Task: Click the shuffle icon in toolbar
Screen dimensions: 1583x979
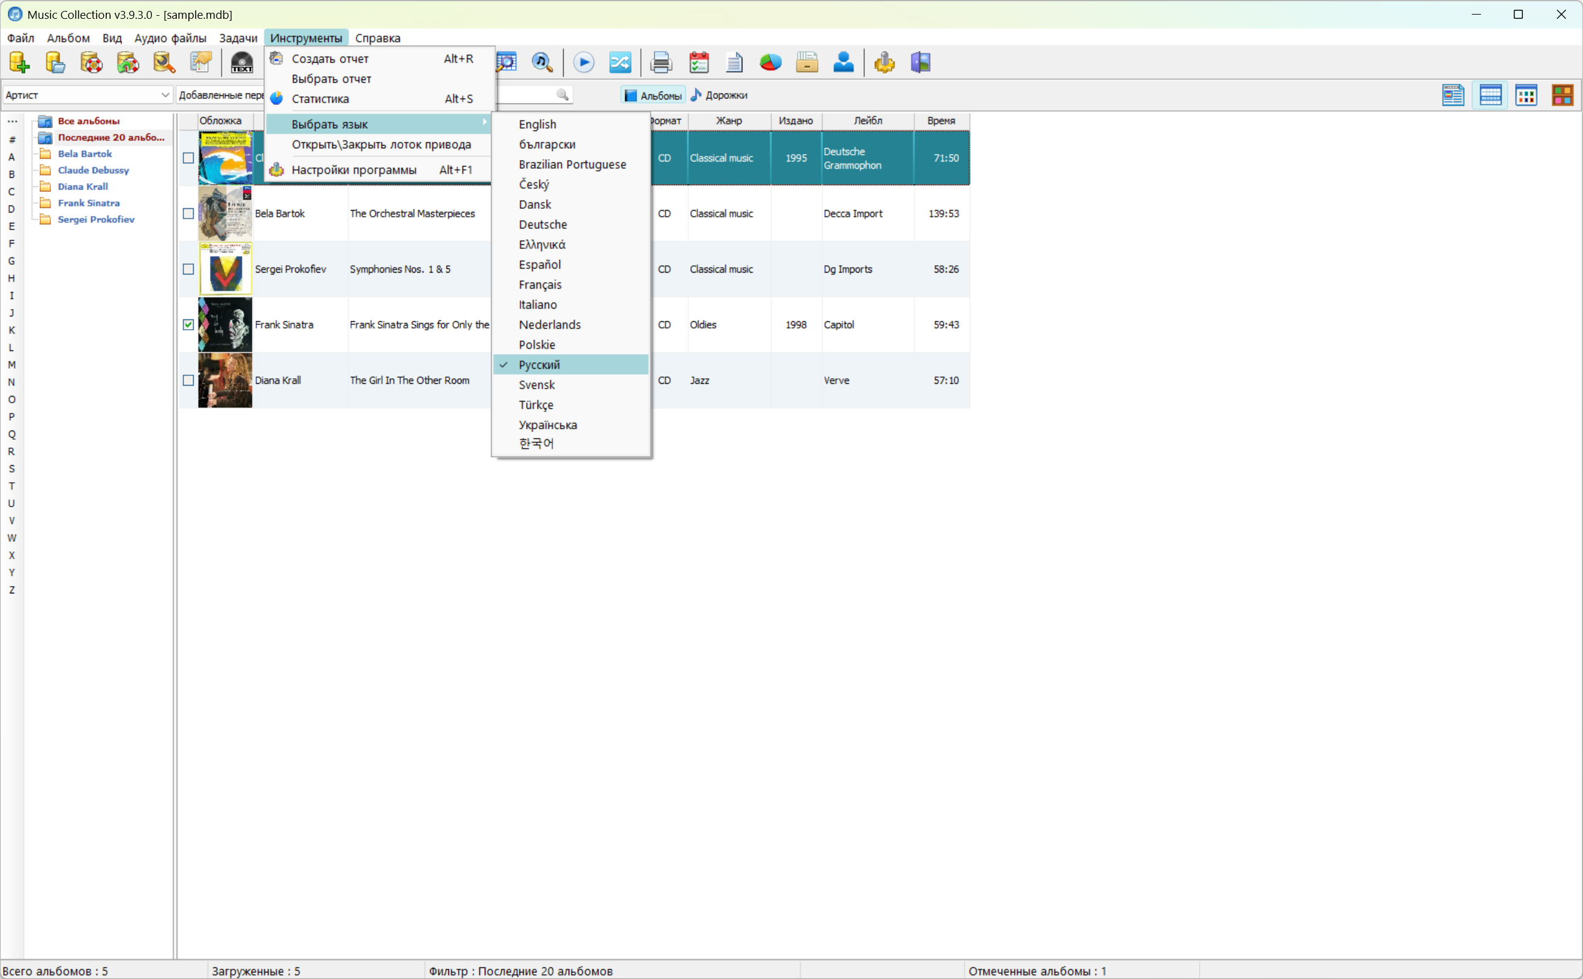Action: point(620,62)
